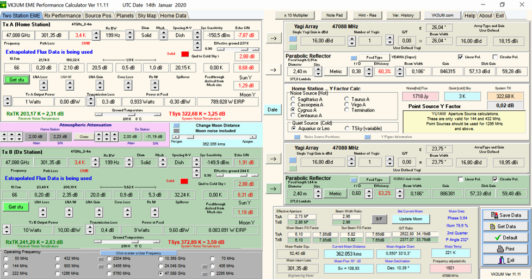Click gray square left of 2295 MHz
Image resolution: width=532 pixels, height=279 pixels.
tap(204, 274)
